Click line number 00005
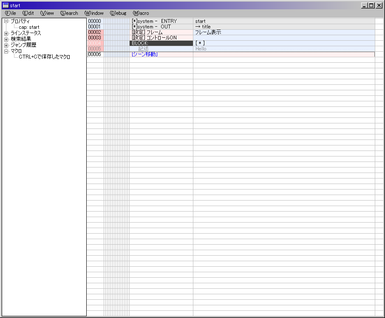Image resolution: width=385 pixels, height=318 pixels. tap(95, 49)
